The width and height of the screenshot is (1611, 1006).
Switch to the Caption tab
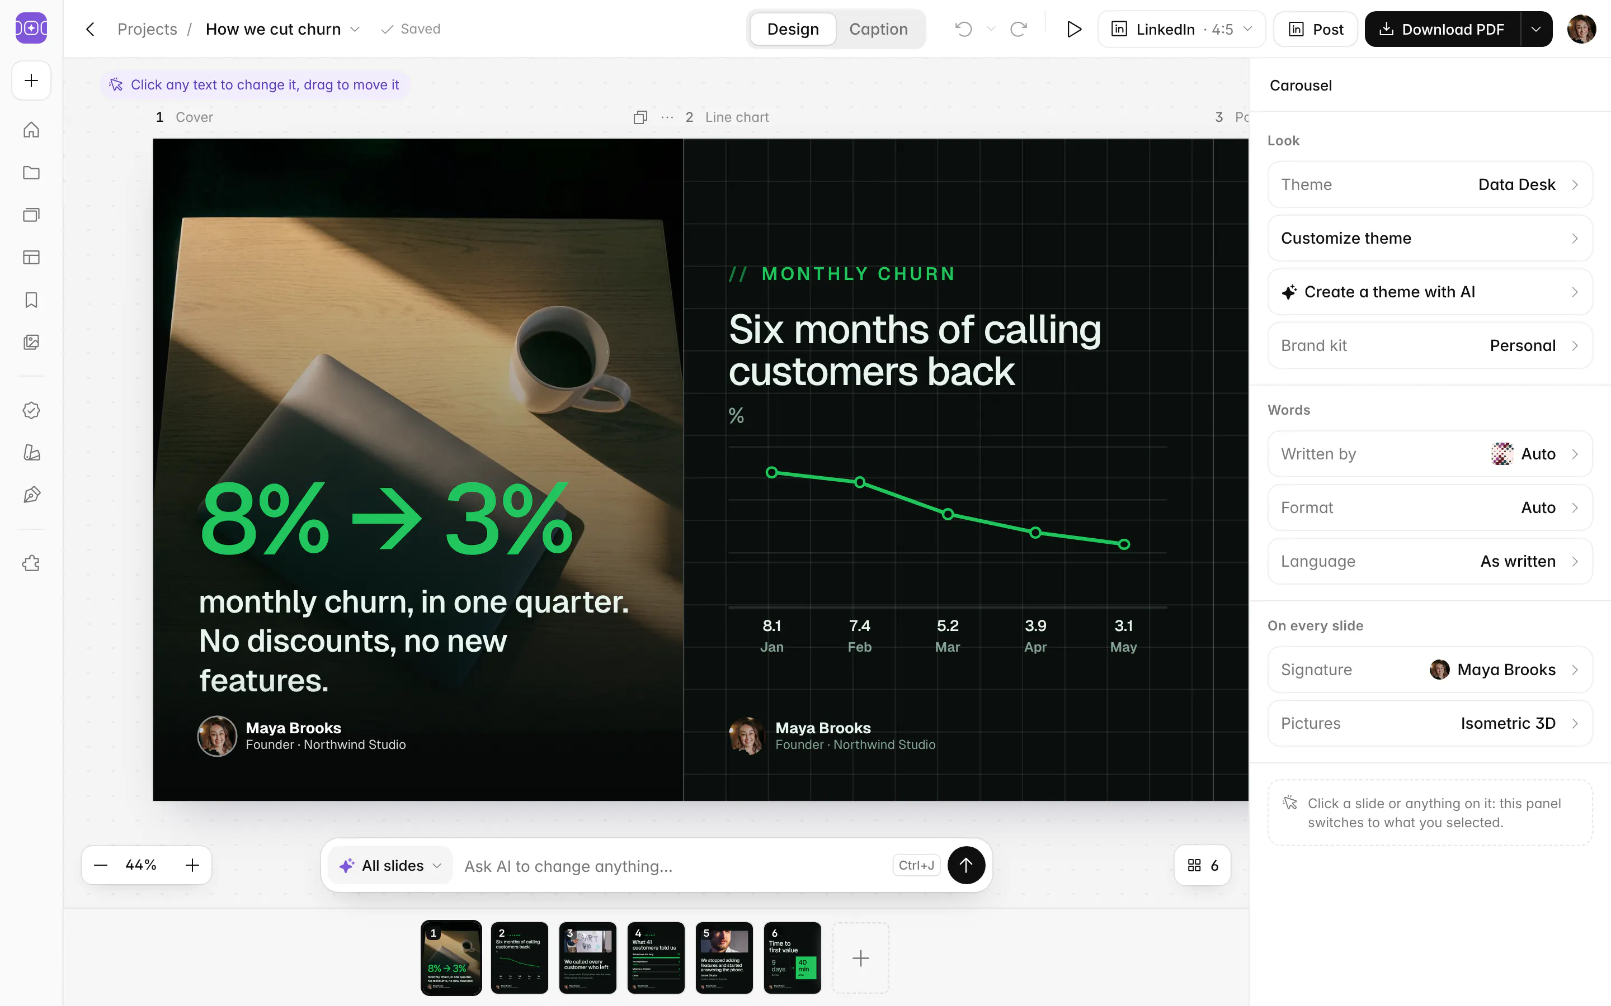click(x=878, y=29)
